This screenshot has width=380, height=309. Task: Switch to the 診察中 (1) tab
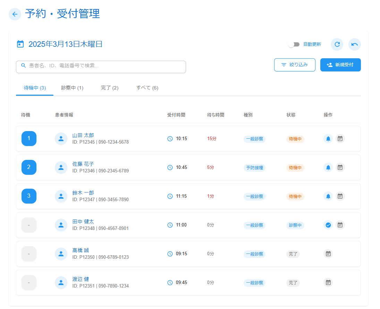click(x=72, y=88)
